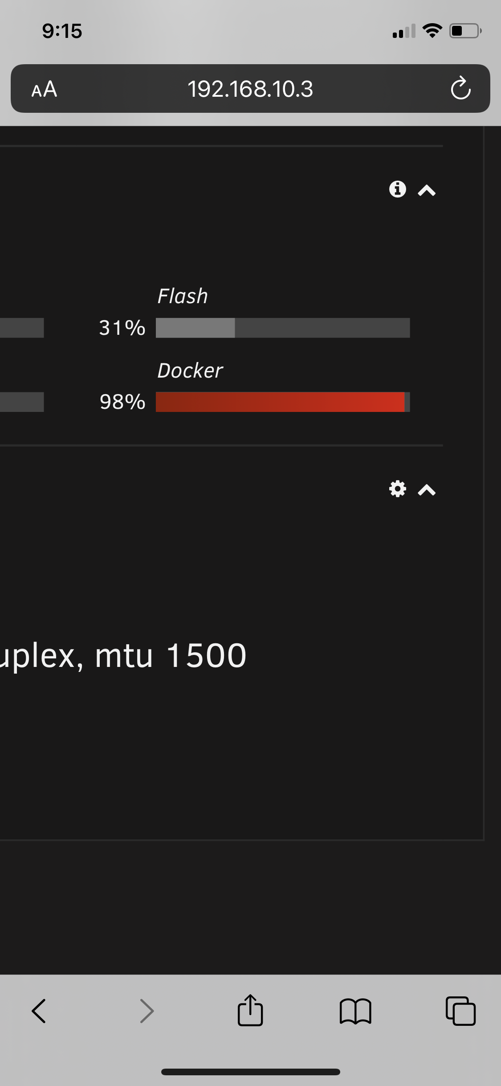Select the Docker label
The image size is (501, 1086).
pos(190,370)
